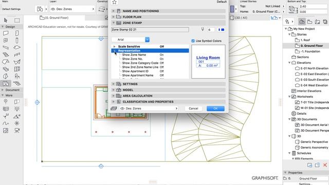Screen dimensions: 329x185
Task: Switch to the (0. Ground Floor) tab
Action: coord(54,18)
